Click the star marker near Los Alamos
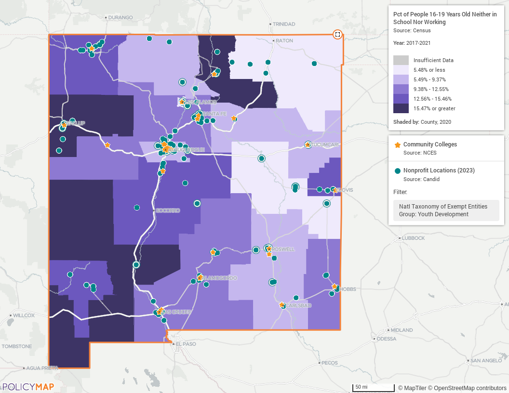Image resolution: width=509 pixels, height=393 pixels. pos(182,102)
